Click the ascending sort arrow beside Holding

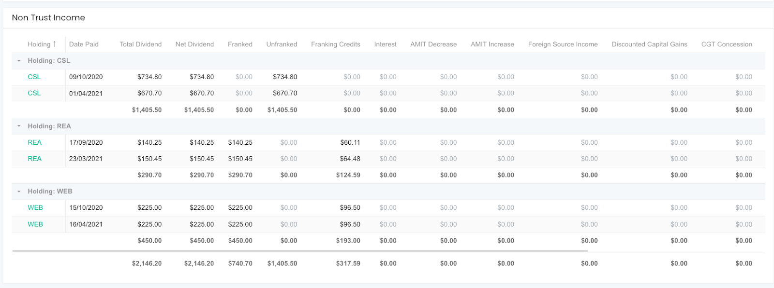point(54,44)
